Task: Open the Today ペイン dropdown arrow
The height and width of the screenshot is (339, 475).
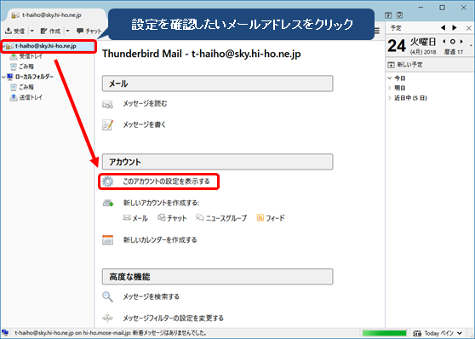Action: click(460, 333)
